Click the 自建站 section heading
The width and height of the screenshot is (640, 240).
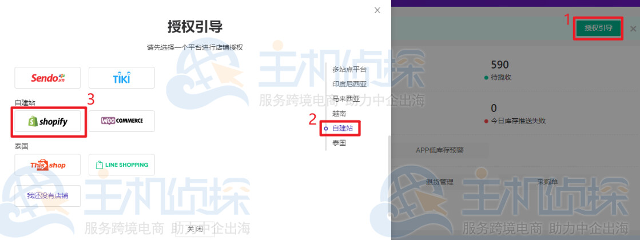[25, 103]
